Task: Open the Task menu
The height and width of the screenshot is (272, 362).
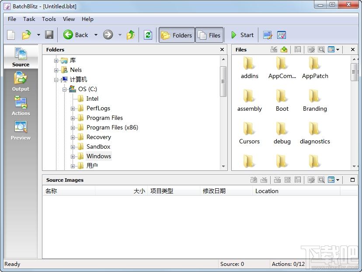Action: (29, 19)
